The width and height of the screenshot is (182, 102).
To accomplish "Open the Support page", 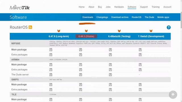I will 144,7.
